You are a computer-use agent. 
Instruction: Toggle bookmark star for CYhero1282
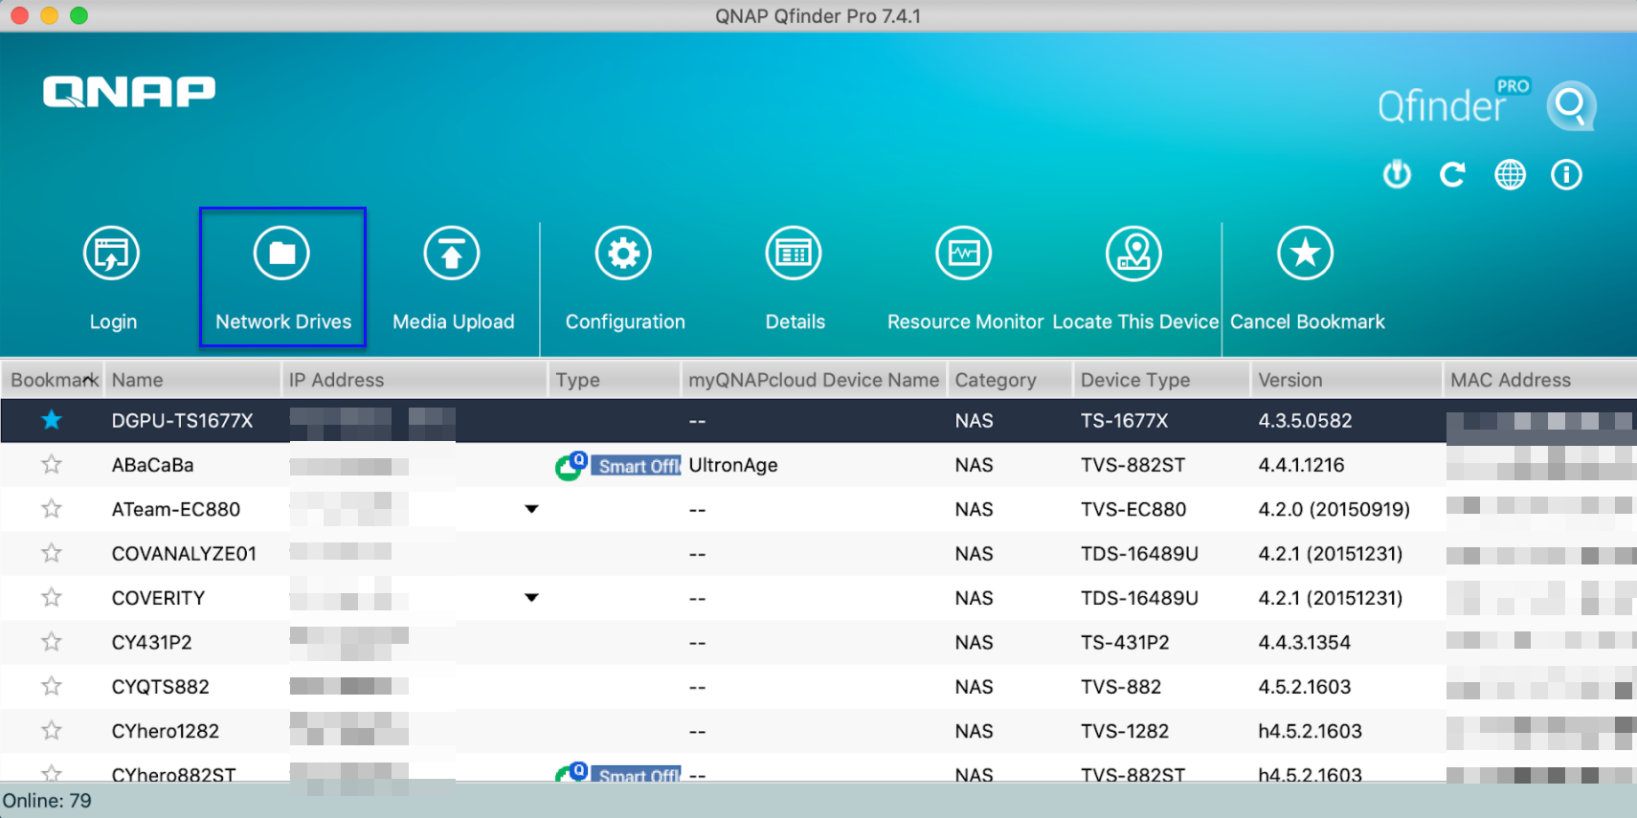52,731
